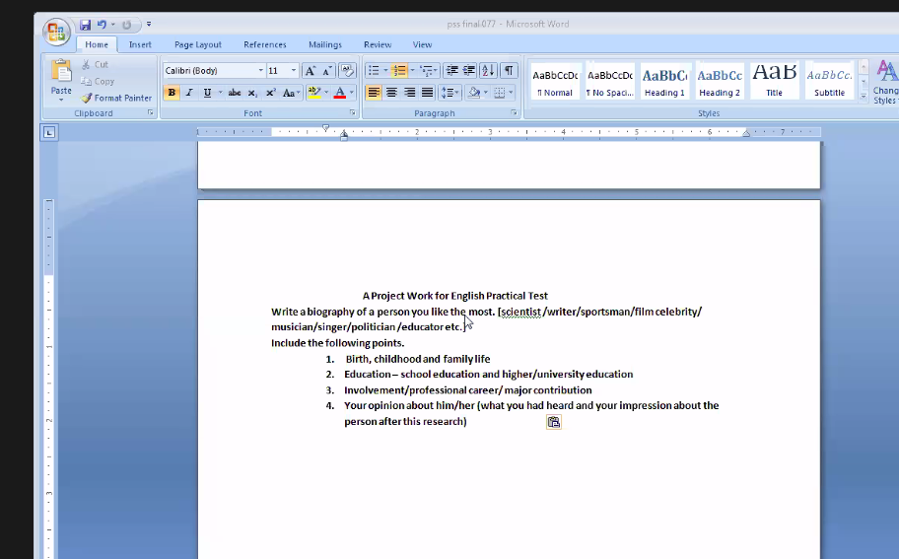The image size is (899, 559).
Task: Click the Grow Font icon
Action: pyautogui.click(x=311, y=71)
